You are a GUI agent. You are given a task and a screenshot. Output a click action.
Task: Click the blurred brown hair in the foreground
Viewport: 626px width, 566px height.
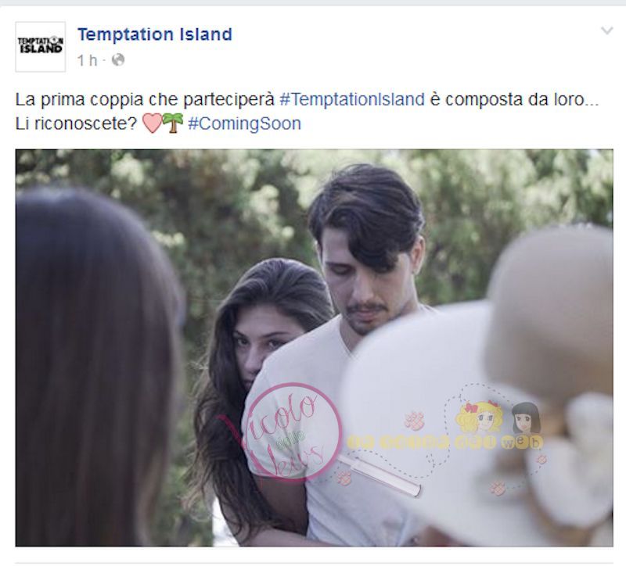point(95,367)
